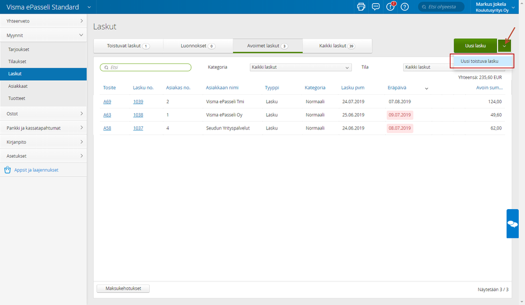
Task: Sort by Tyyppi column header
Action: [272, 88]
